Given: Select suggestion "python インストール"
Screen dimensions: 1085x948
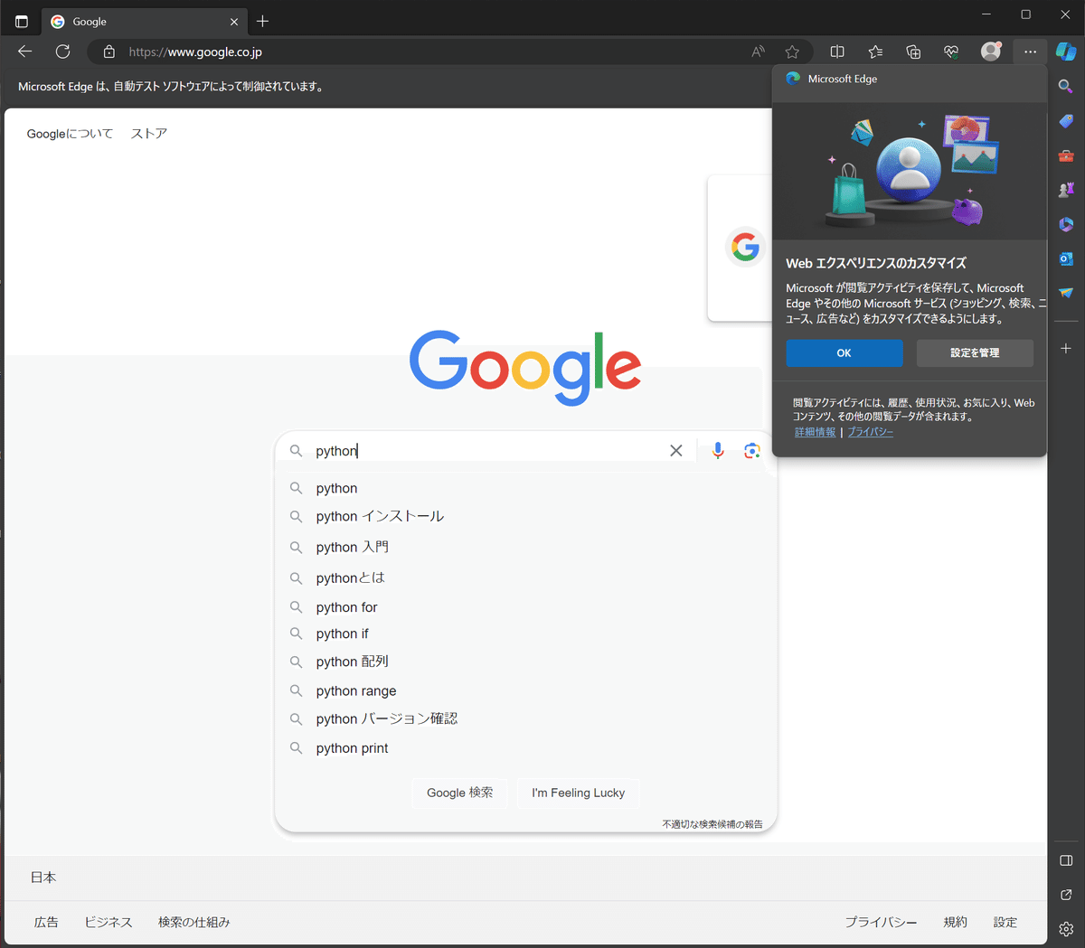Looking at the screenshot, I should 525,516.
